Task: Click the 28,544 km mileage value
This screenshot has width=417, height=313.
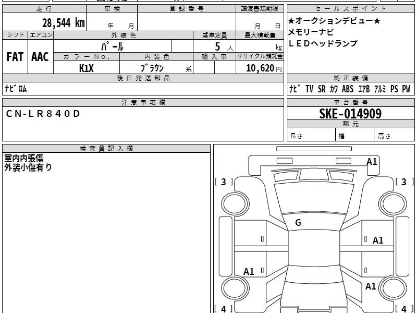Action: [x=63, y=23]
